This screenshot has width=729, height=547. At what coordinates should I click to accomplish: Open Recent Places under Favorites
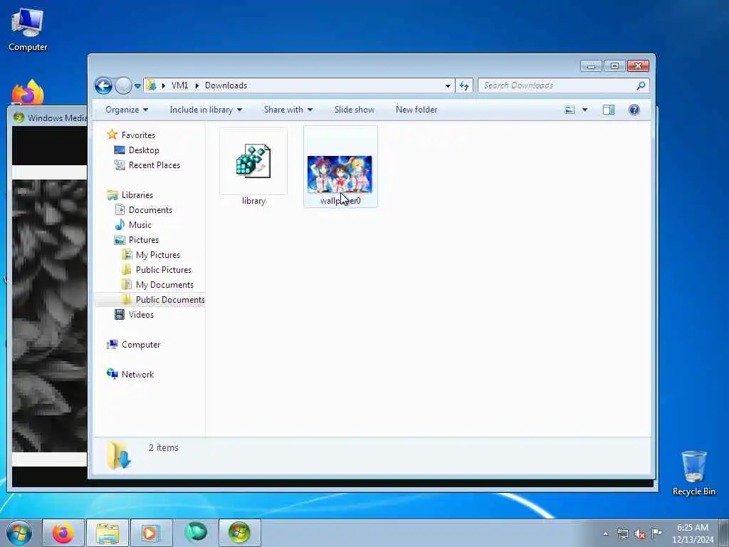pos(154,165)
